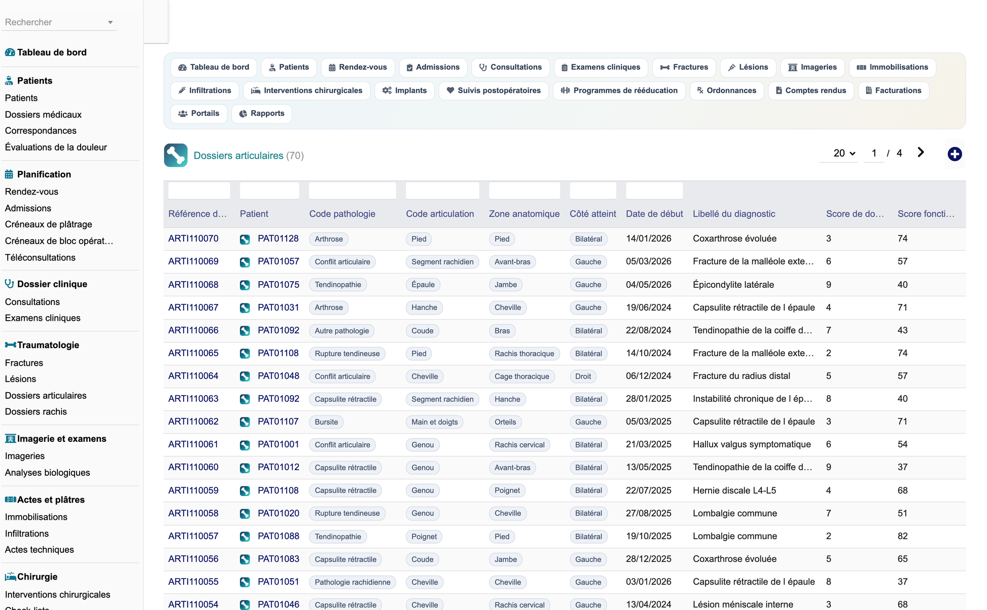This screenshot has width=987, height=610.
Task: Sort by Côté atteint column header
Action: [592, 214]
